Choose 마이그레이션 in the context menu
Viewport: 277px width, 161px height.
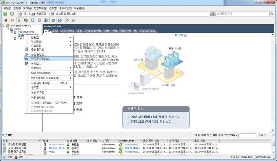coord(49,59)
